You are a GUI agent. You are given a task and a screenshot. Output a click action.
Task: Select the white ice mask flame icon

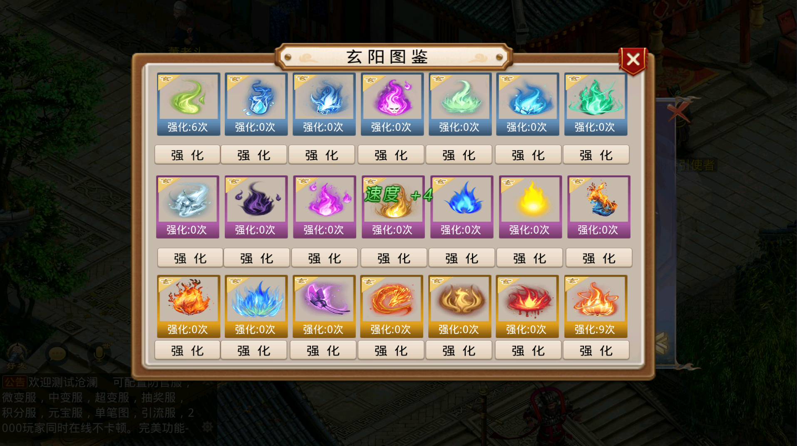tap(188, 207)
